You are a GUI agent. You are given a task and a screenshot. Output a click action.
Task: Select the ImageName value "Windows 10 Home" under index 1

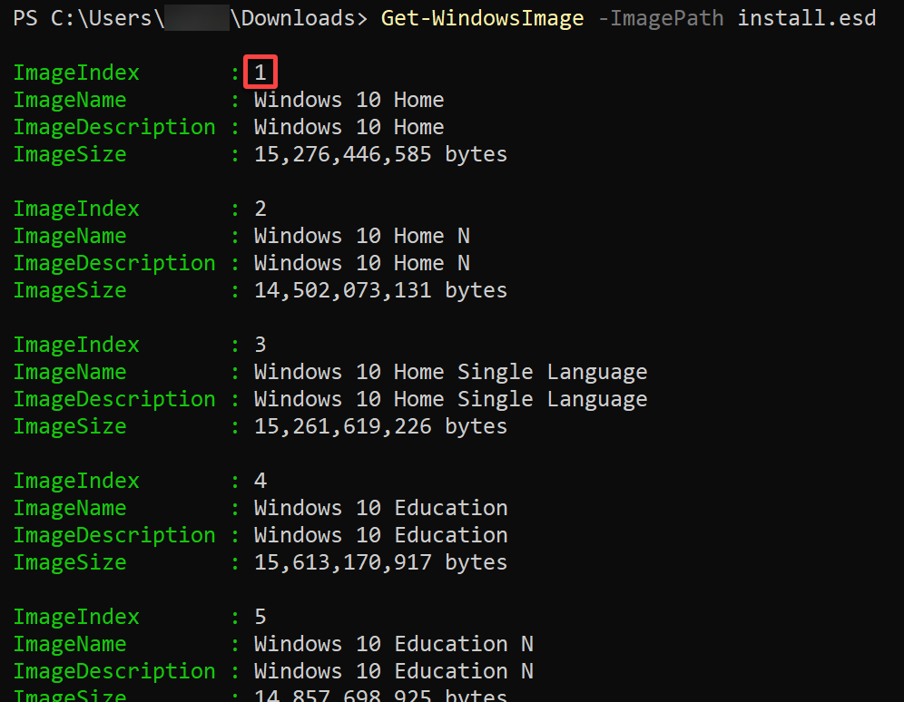349,100
